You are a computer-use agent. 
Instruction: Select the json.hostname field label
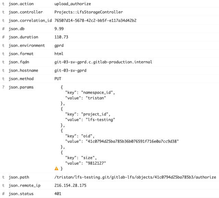(23, 70)
